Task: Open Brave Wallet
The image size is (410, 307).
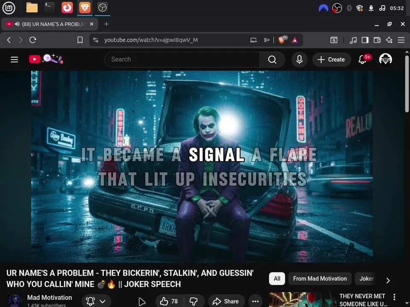Action: point(377,40)
